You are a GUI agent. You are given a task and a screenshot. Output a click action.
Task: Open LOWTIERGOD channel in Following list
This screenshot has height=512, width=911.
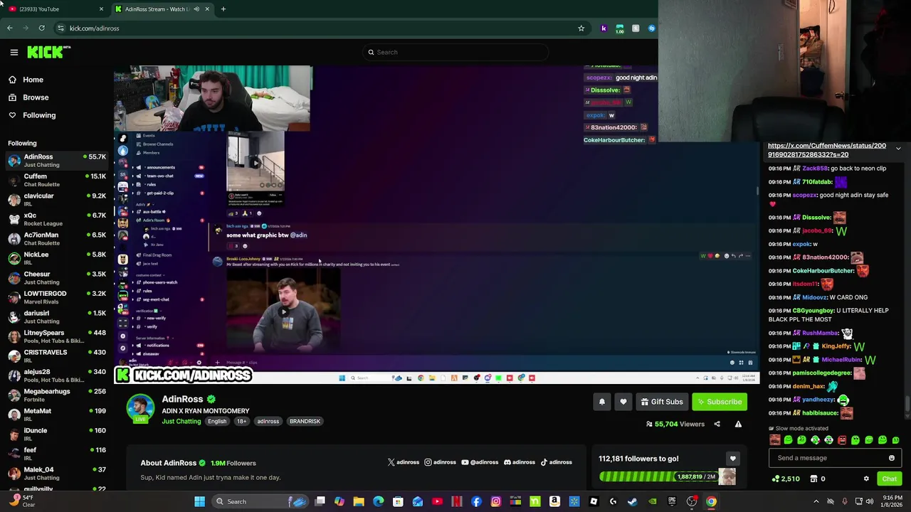tap(56, 297)
